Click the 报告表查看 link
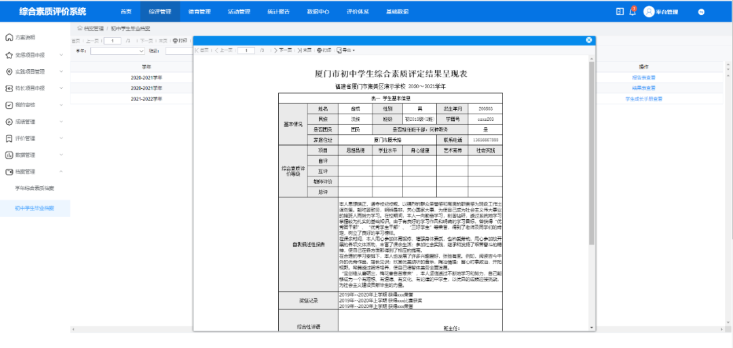 [x=643, y=78]
